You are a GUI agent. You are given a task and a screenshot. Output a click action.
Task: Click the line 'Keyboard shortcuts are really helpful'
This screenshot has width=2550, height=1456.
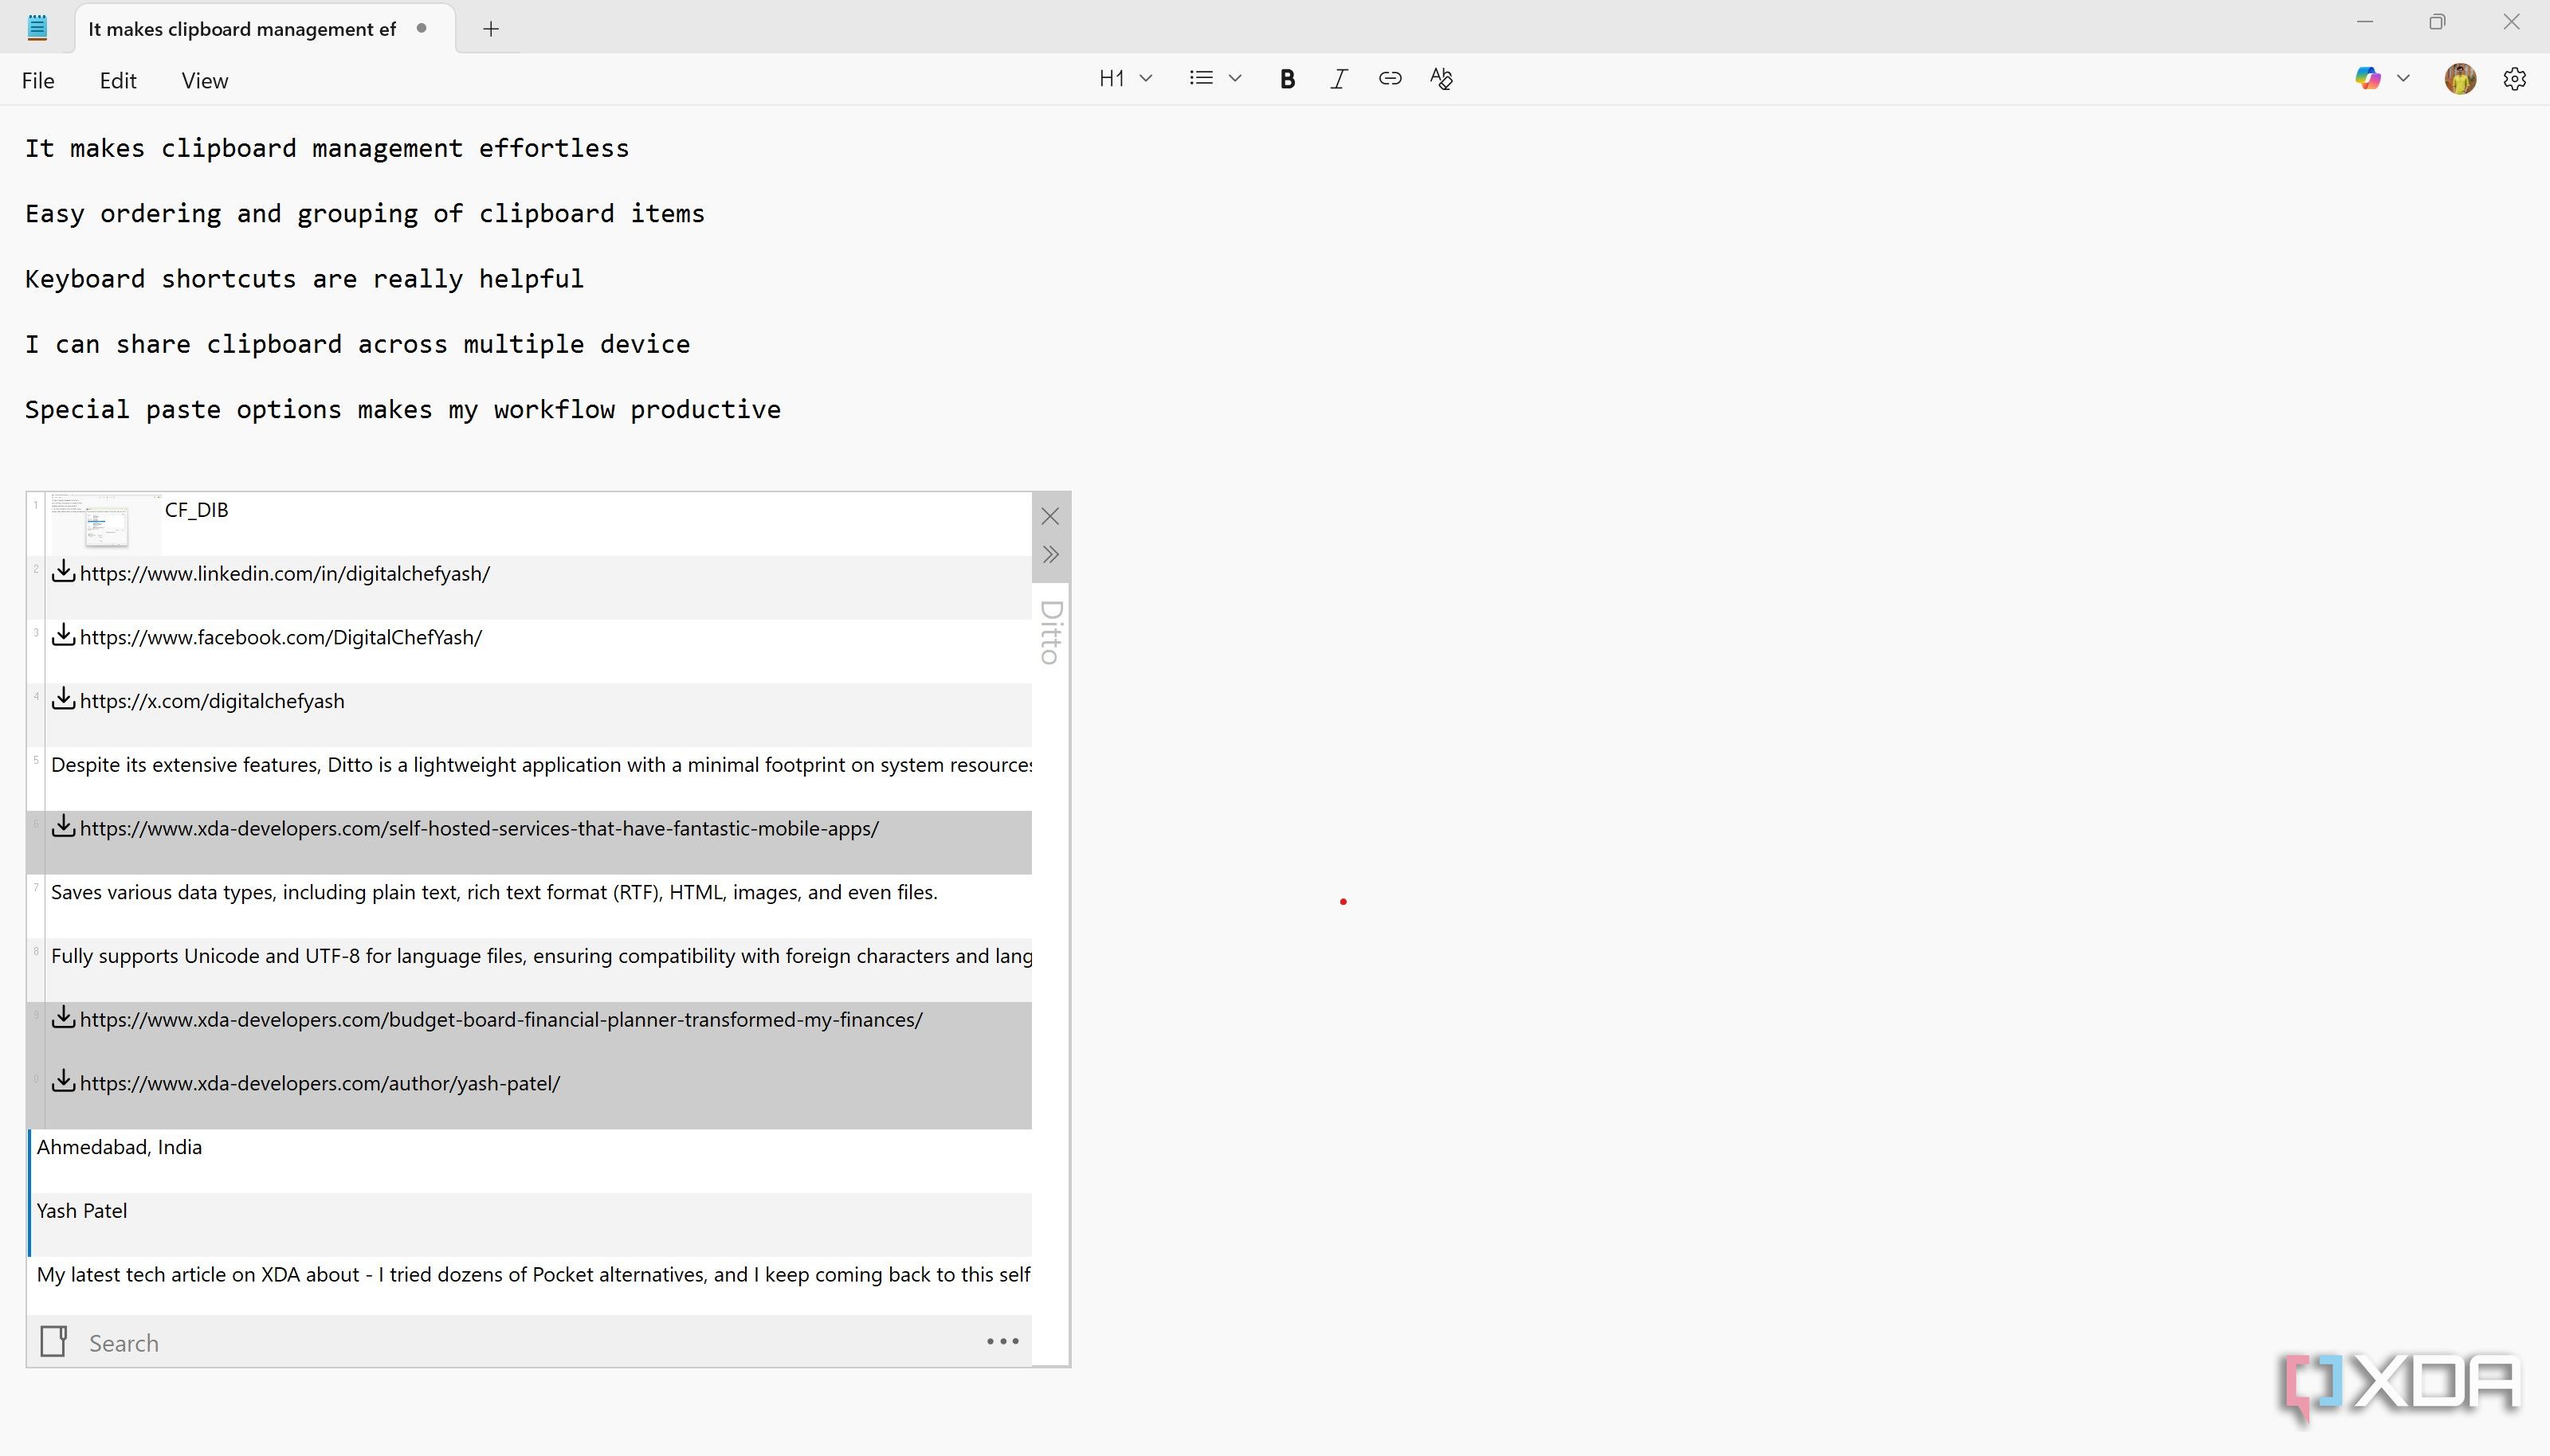304,279
